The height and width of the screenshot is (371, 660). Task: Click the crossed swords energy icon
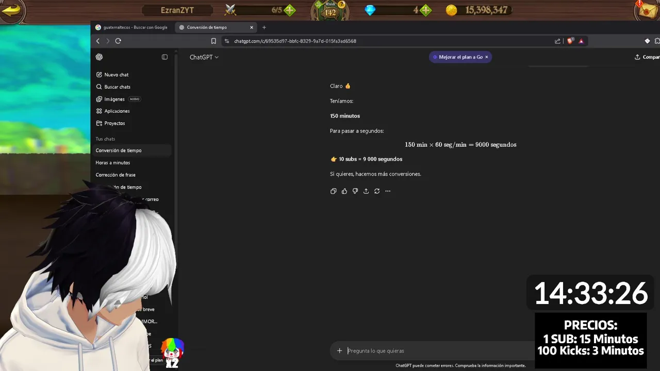click(230, 10)
